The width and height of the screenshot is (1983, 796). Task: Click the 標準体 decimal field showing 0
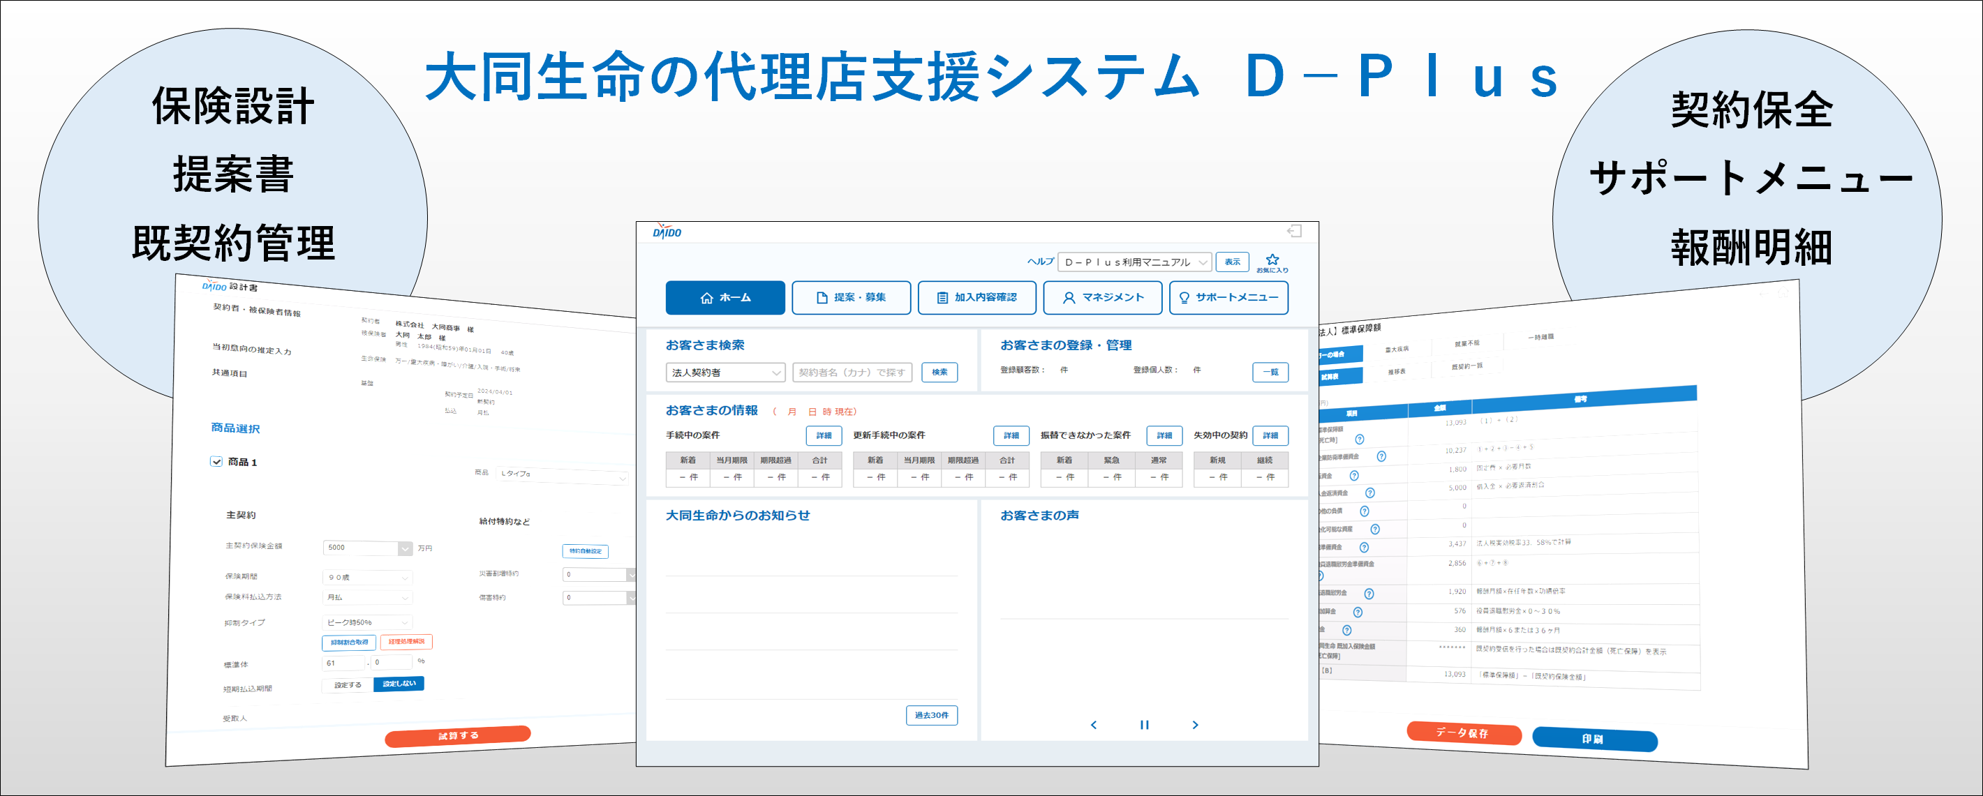click(x=392, y=662)
